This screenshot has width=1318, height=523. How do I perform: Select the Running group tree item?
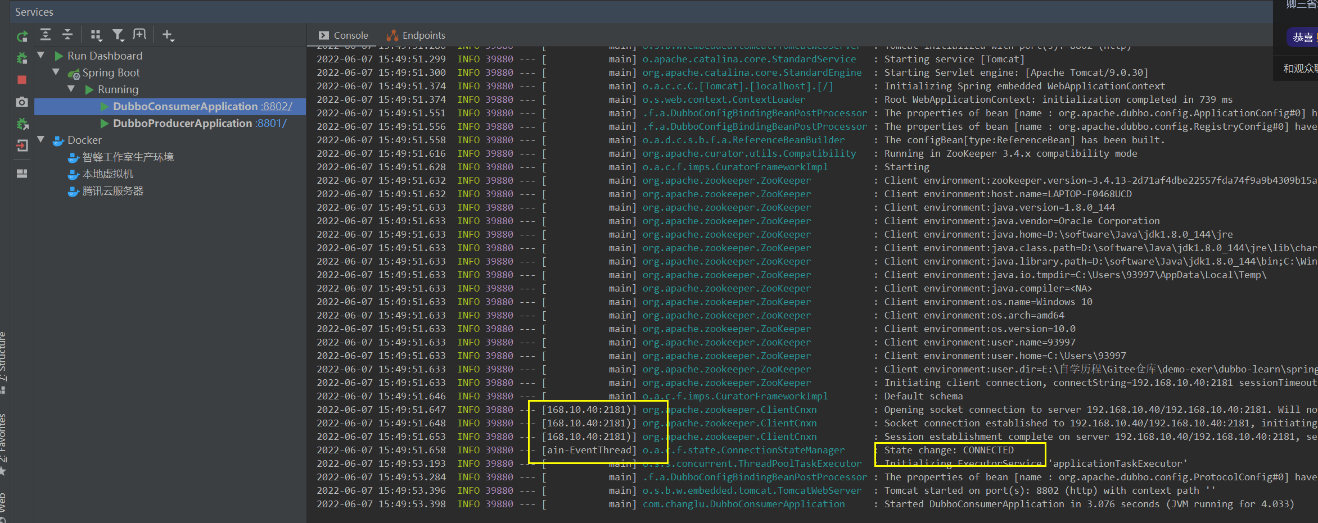click(x=118, y=89)
